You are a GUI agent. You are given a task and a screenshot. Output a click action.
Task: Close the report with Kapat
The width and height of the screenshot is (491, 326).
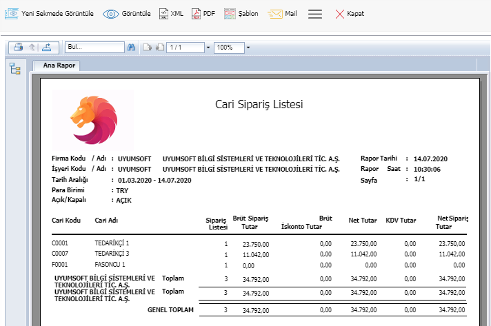pos(350,14)
